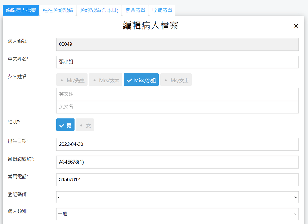Focus the 英文姓 input field
The width and height of the screenshot is (308, 224).
coord(177,94)
